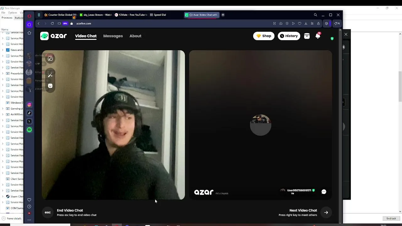The image size is (402, 226).
Task: Toggle the VPN badge in address bar
Action: click(x=65, y=24)
